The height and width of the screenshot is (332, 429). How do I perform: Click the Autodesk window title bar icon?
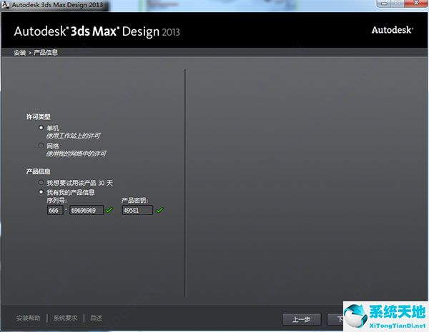[5, 4]
